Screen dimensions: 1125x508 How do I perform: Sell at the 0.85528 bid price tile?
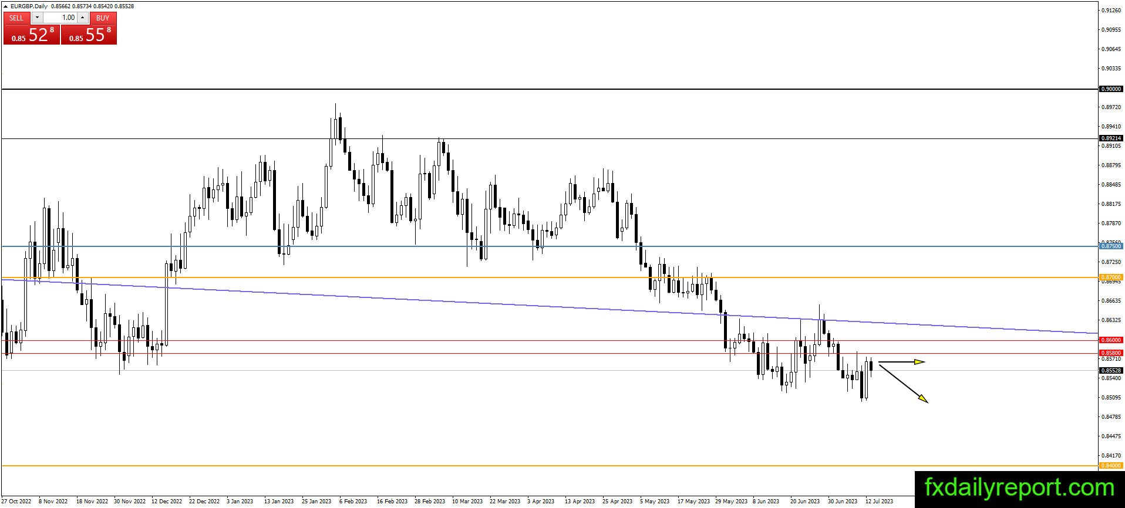click(x=32, y=35)
